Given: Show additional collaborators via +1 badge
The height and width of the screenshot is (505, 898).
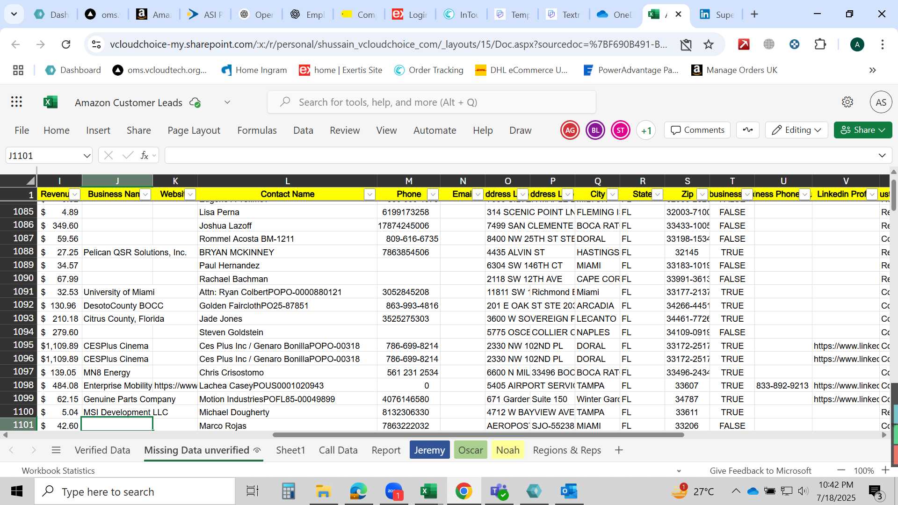Looking at the screenshot, I should pos(646,130).
